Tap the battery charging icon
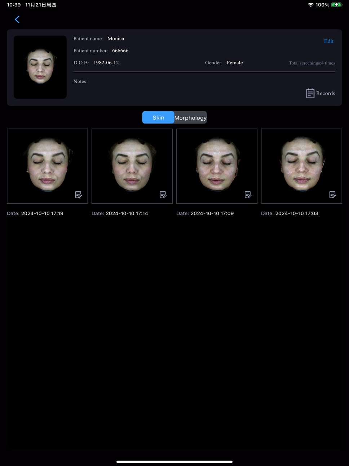 [x=336, y=5]
